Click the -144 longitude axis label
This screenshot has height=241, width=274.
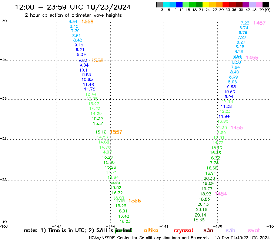[x=110, y=226]
